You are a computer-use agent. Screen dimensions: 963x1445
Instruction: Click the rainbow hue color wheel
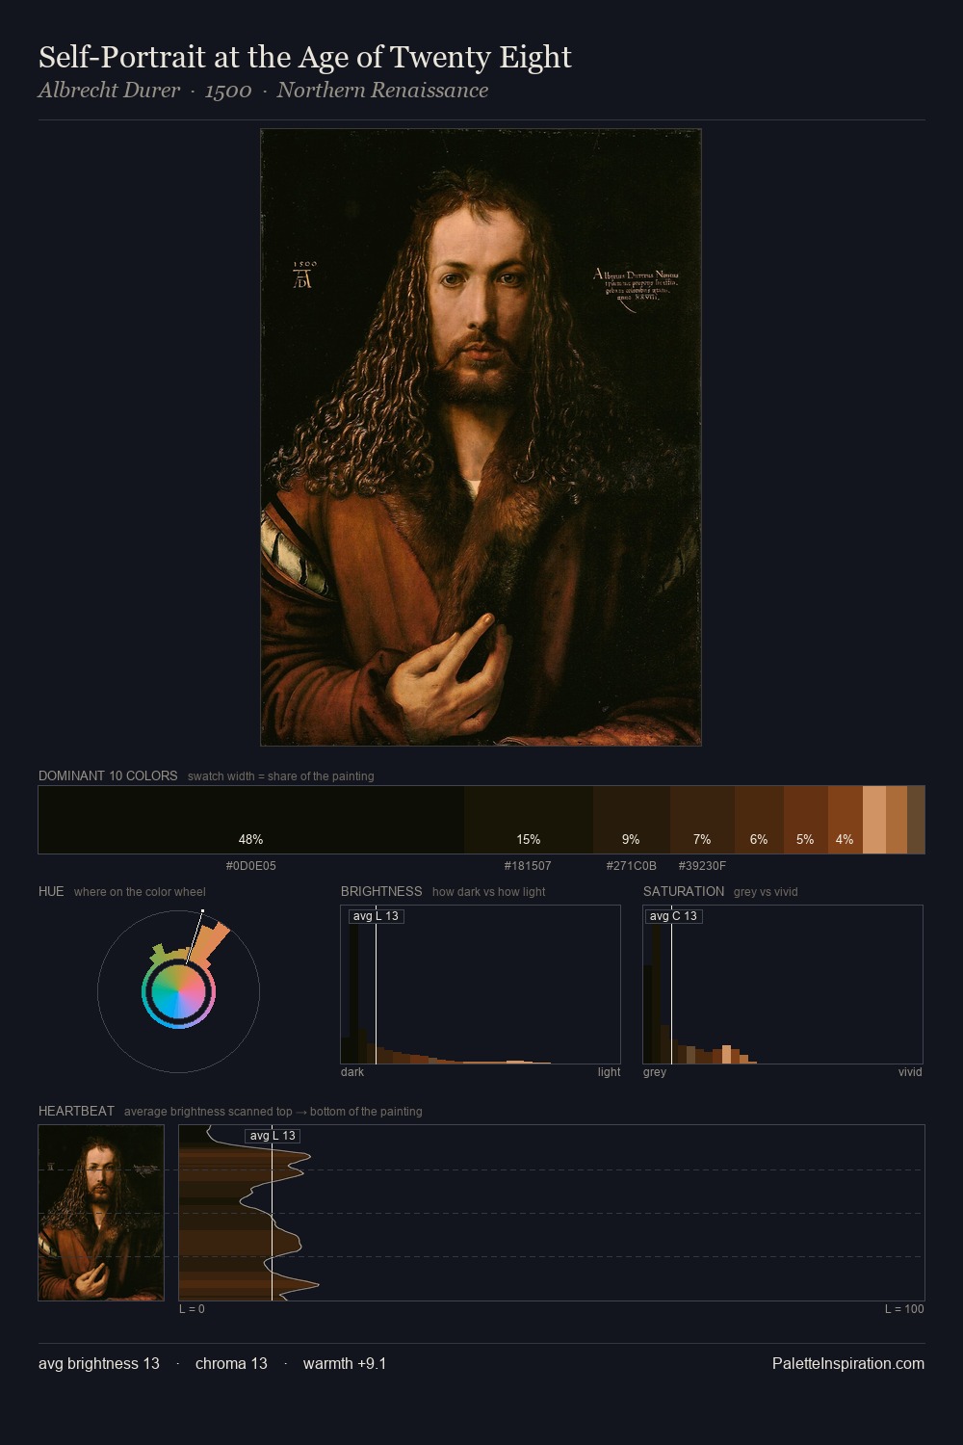pos(178,992)
